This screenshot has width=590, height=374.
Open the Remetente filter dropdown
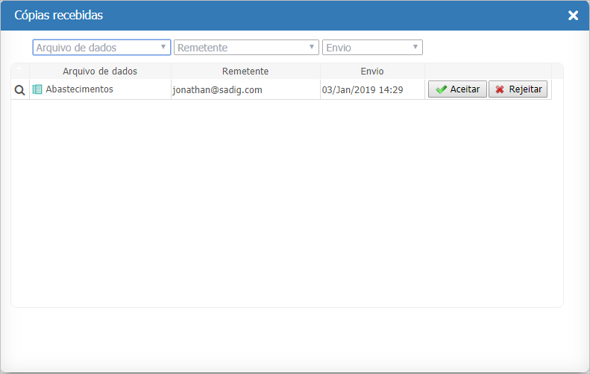tap(242, 48)
